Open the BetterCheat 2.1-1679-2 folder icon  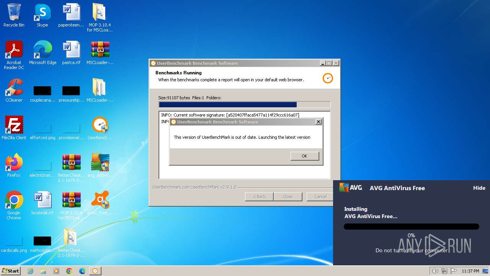[x=71, y=243]
